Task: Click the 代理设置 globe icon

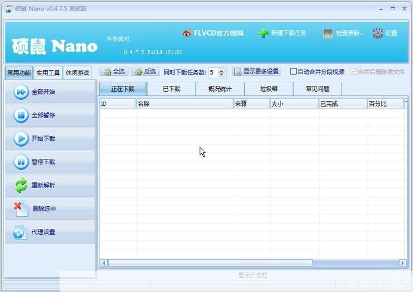Action: click(20, 232)
